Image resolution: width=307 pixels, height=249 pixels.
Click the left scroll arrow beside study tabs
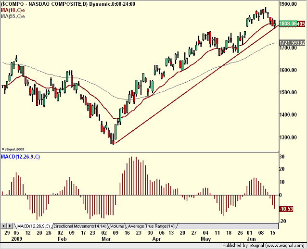[4, 226]
